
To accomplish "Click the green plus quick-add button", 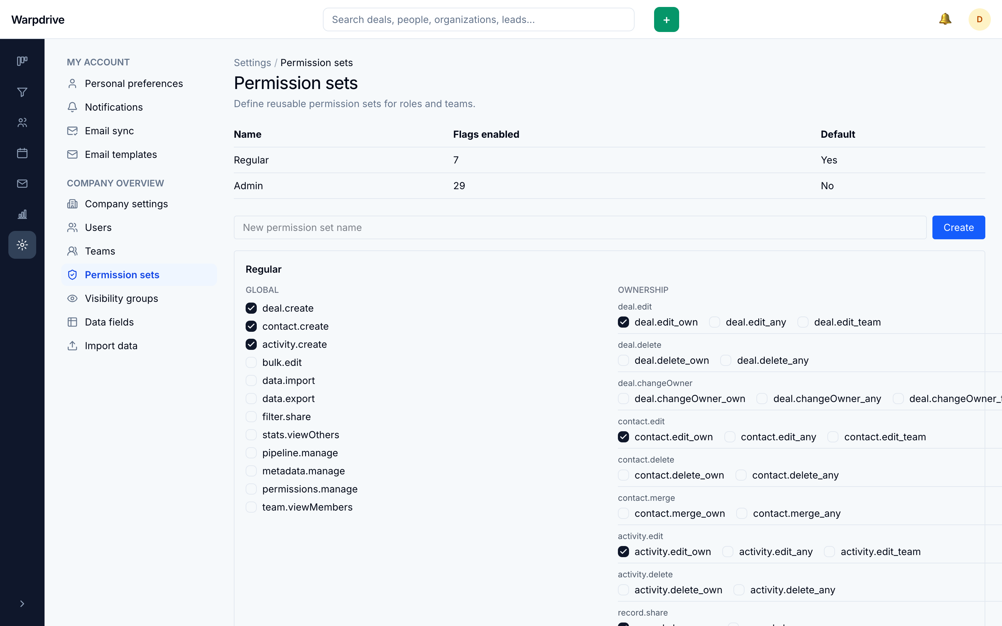I will click(x=666, y=19).
